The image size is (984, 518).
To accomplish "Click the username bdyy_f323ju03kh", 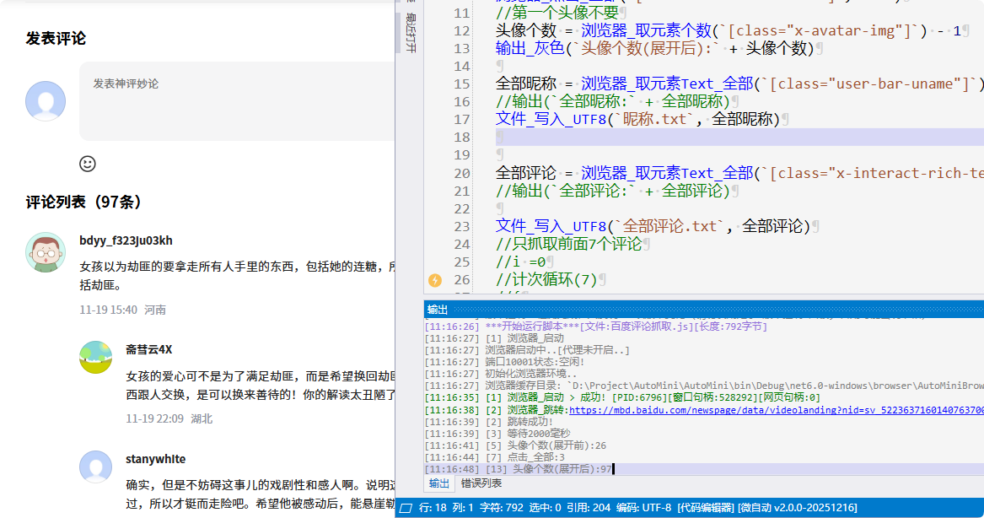I will coord(126,240).
